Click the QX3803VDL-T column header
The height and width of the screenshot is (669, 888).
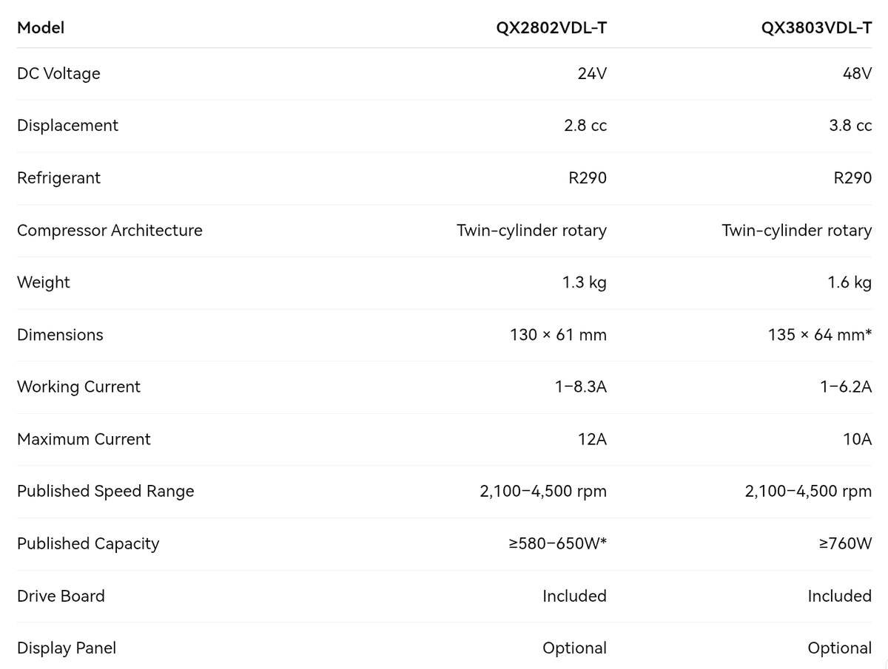tap(816, 28)
